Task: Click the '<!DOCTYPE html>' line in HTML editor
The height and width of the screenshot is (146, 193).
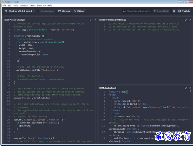Action: point(118,92)
